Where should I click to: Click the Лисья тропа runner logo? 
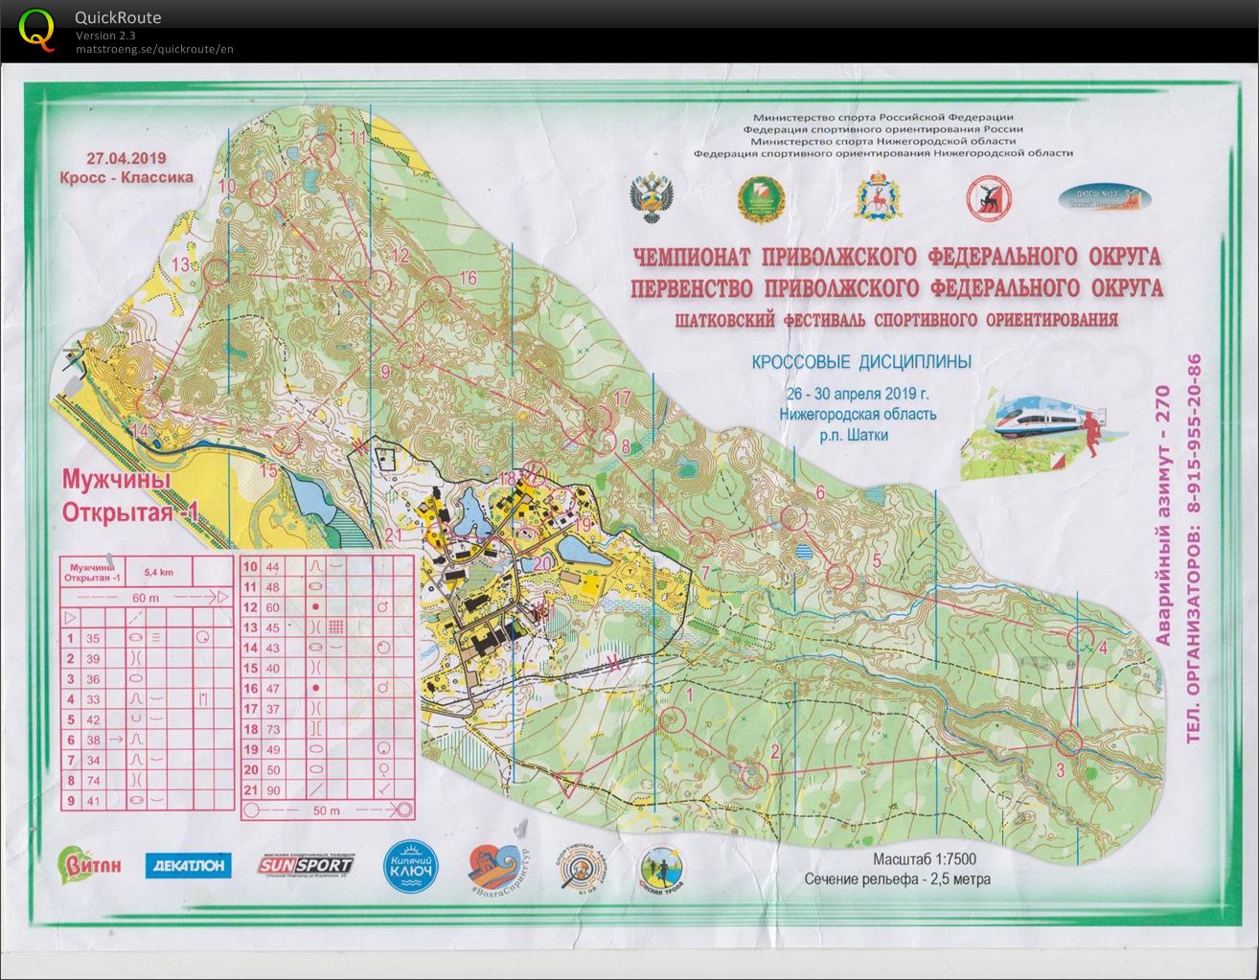662,871
